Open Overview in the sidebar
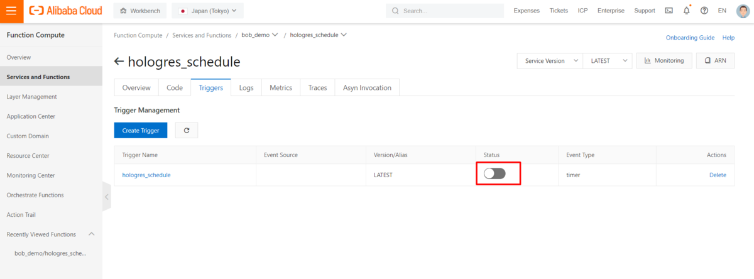The width and height of the screenshot is (754, 279). pos(51,57)
